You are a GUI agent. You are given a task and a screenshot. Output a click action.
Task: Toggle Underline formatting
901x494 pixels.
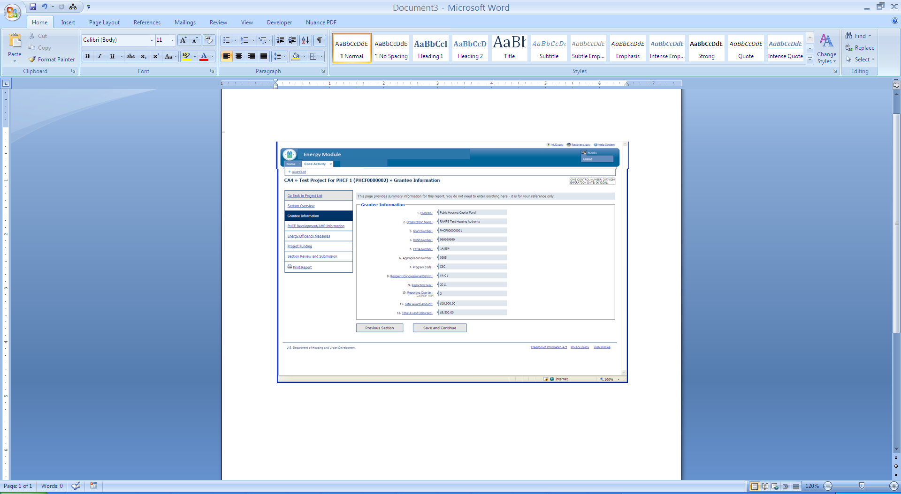pos(112,56)
